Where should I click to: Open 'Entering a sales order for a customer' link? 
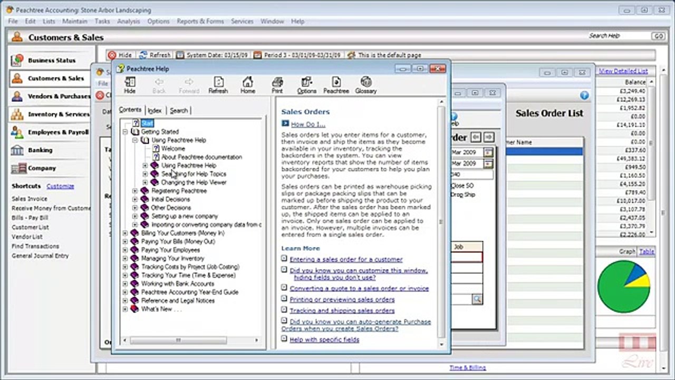[346, 259]
